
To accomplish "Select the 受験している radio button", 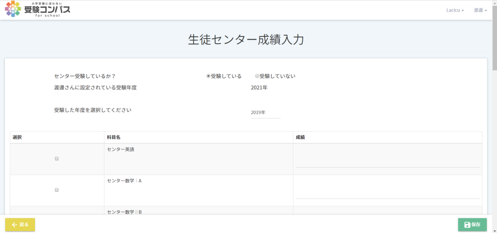I will [x=208, y=76].
